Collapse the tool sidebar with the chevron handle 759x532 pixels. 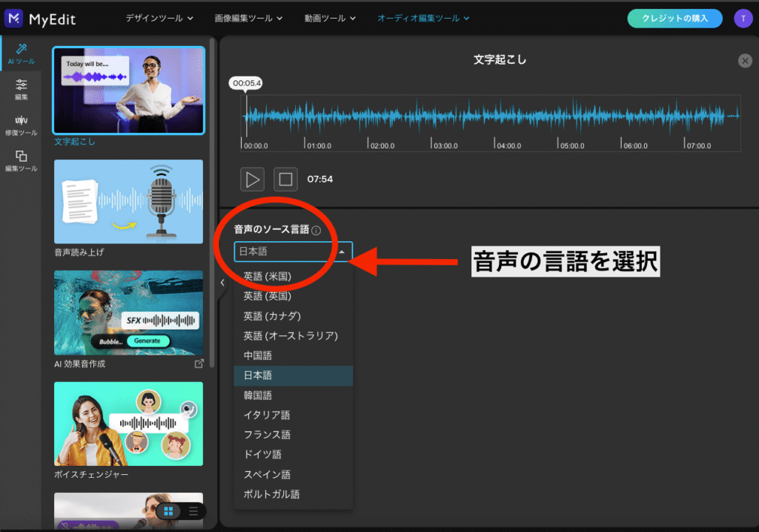coord(222,283)
